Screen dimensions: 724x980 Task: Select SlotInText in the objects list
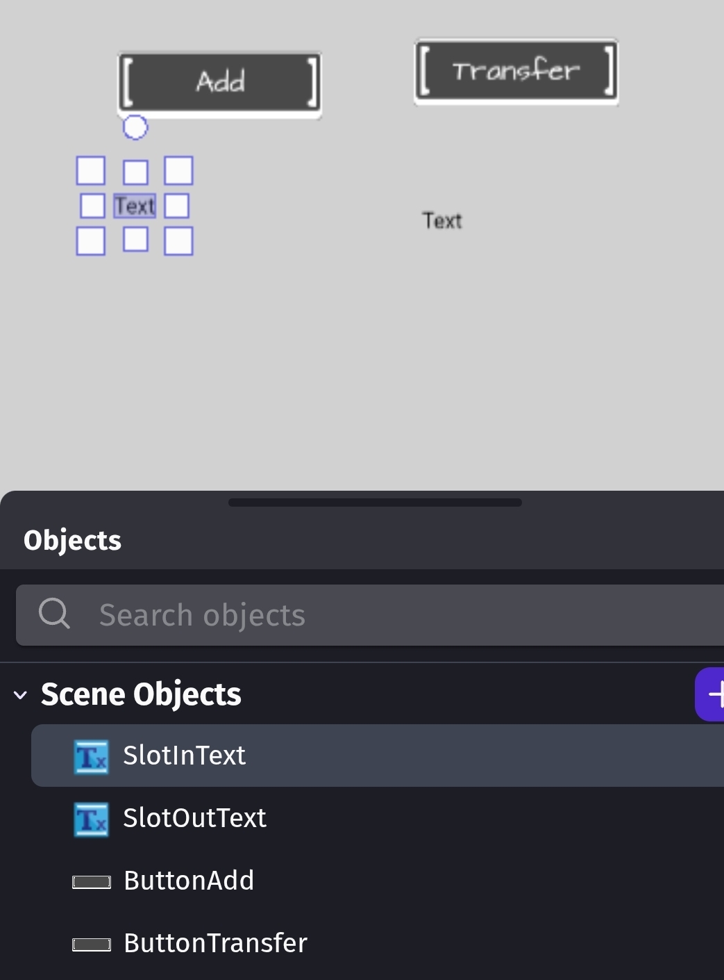point(184,756)
